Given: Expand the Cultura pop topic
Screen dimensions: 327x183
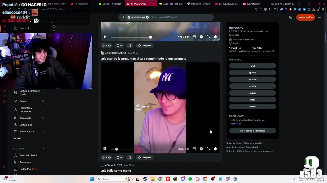Looking at the screenshot, I should 43,125.
